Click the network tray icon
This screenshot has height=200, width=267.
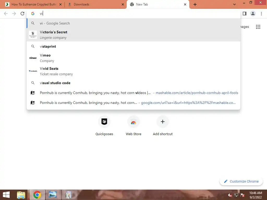(x=236, y=195)
